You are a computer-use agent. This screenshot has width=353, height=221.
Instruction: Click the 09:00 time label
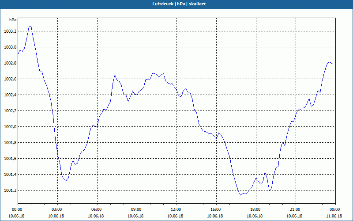(x=137, y=210)
